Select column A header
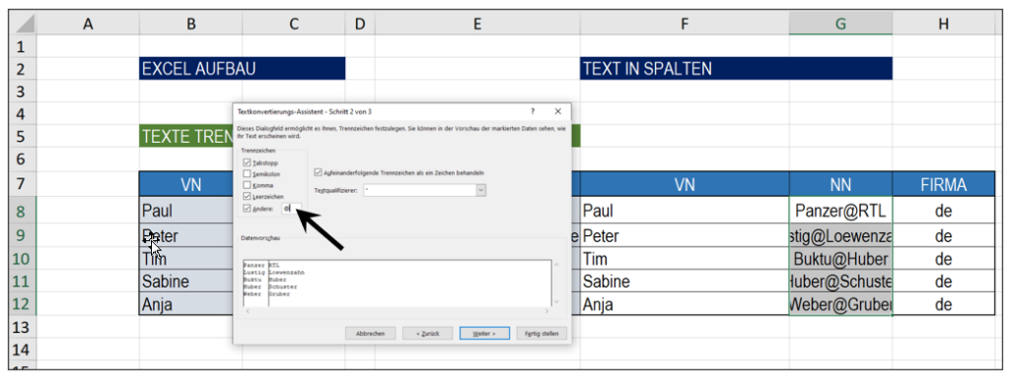Image resolution: width=1010 pixels, height=380 pixels. pyautogui.click(x=88, y=24)
